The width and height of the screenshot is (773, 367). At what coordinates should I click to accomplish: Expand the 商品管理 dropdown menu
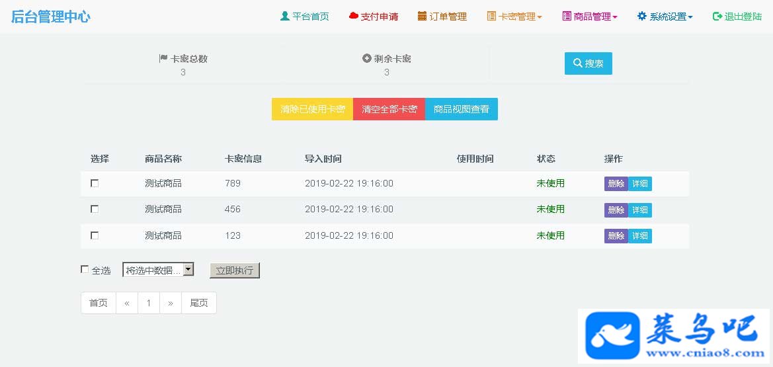pos(590,17)
